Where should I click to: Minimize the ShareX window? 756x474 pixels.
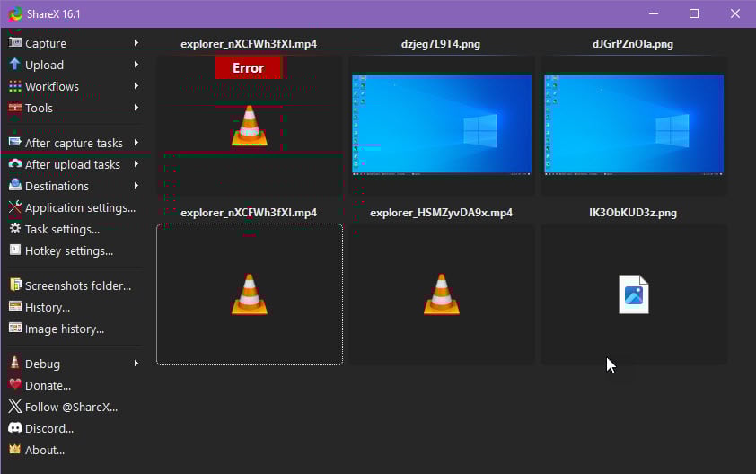pos(654,13)
